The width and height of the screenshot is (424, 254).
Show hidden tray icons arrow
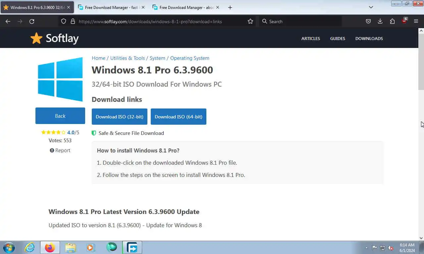coord(366,248)
